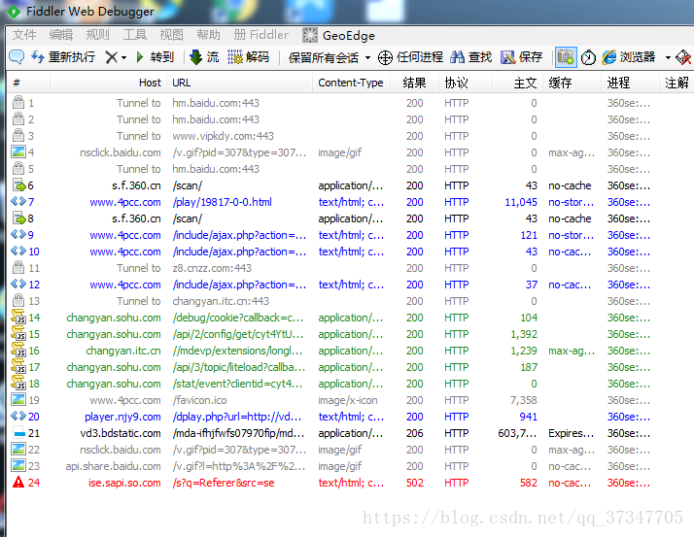Sort by the URL column header
Screen dimensions: 694x537
240,83
